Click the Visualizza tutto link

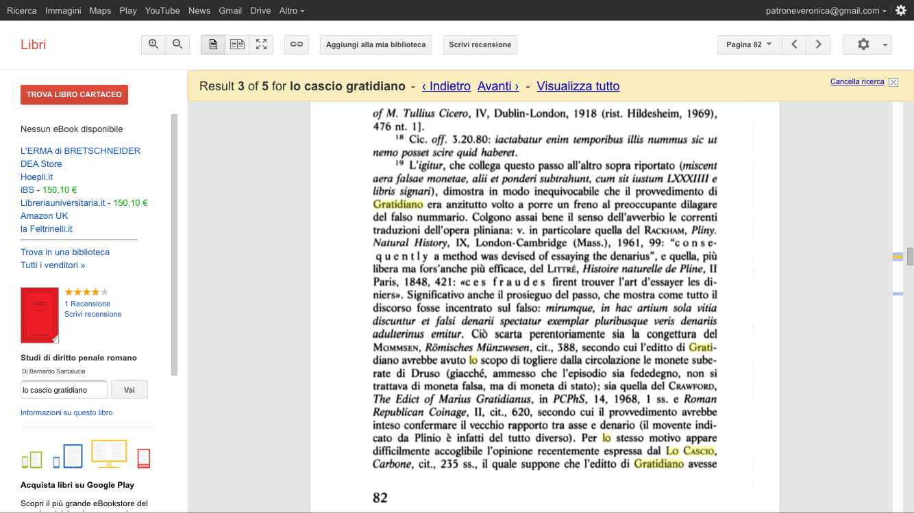[578, 86]
